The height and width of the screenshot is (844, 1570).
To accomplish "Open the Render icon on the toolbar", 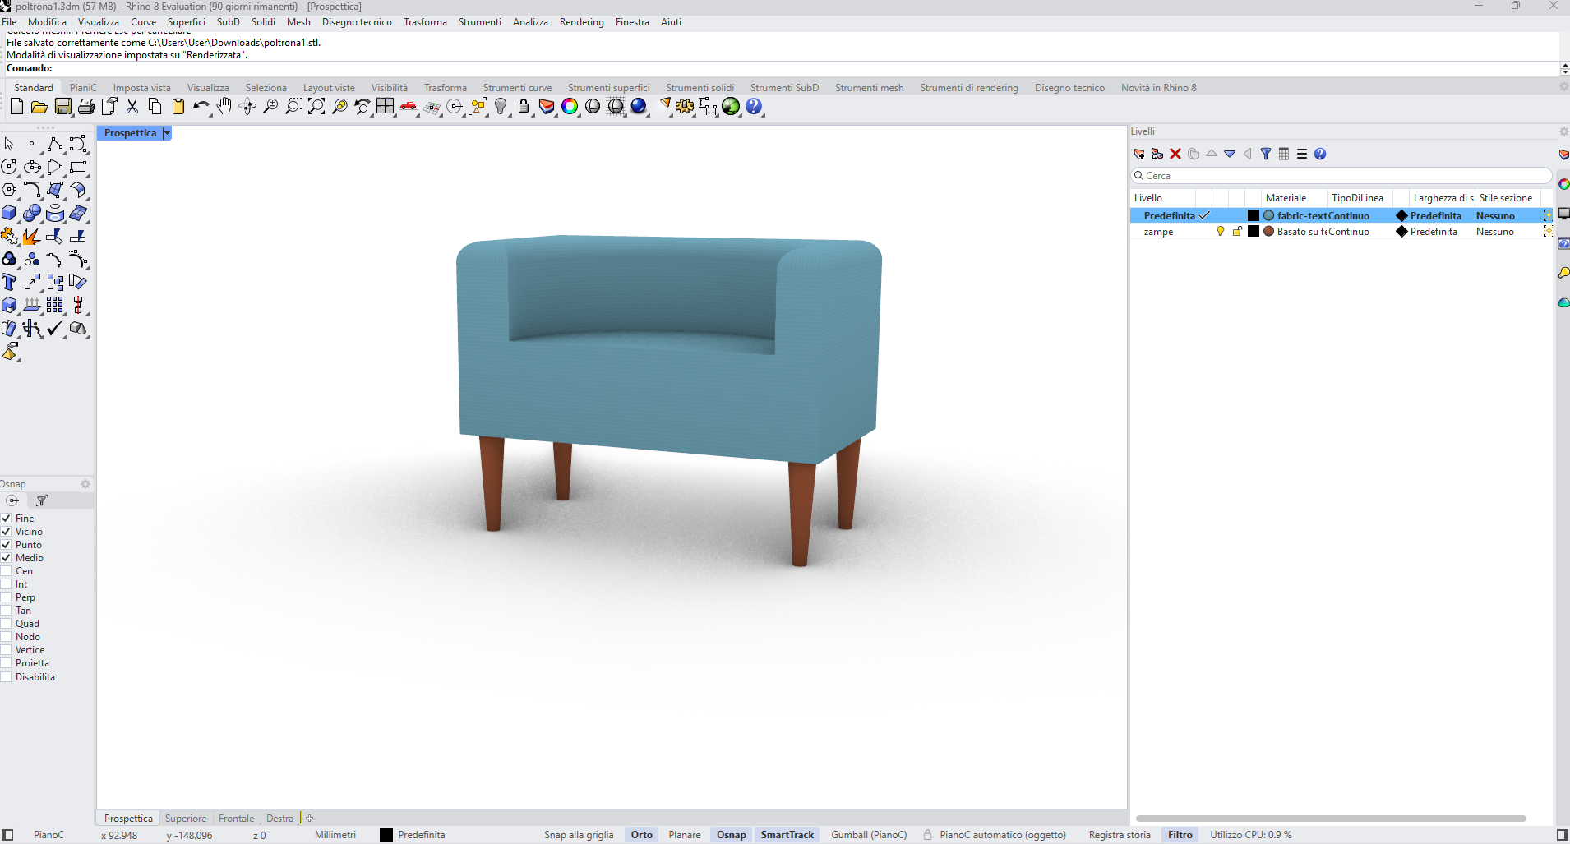I will coord(640,107).
